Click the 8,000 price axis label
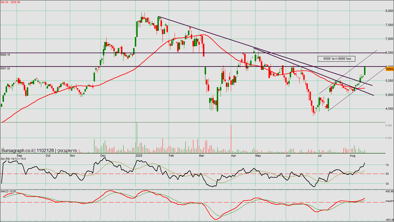Image resolution: width=394 pixels, height=222 pixels. [389, 11]
